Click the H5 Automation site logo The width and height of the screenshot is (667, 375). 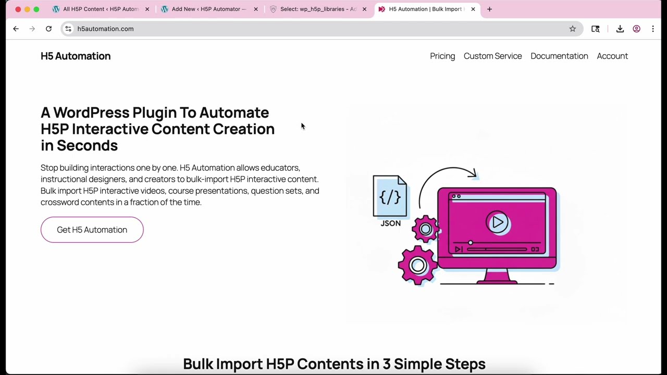click(x=76, y=56)
